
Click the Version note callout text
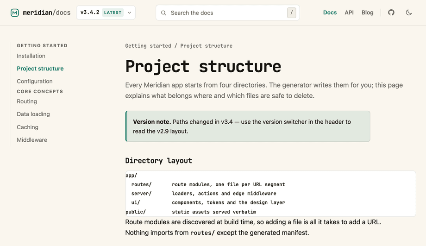[242, 126]
